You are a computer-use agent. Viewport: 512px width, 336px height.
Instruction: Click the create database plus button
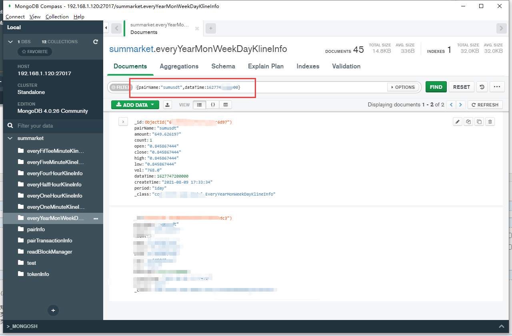tap(53, 310)
